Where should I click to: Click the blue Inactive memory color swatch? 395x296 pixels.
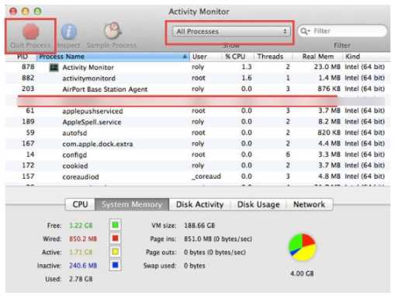(x=116, y=265)
